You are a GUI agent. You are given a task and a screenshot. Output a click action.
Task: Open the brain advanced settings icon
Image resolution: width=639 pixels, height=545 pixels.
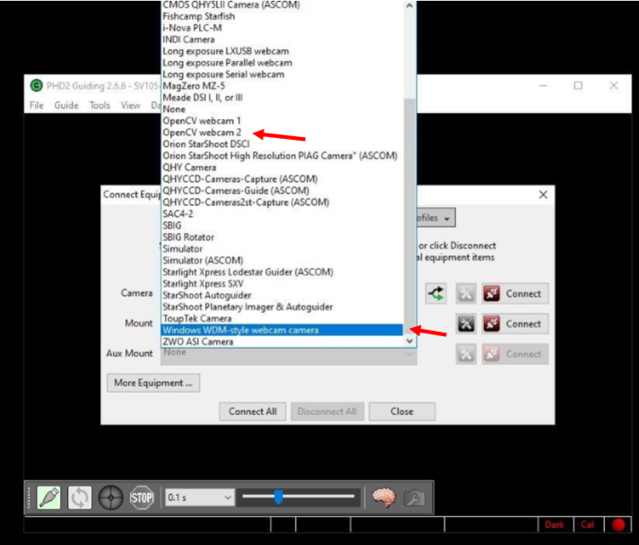tap(384, 497)
